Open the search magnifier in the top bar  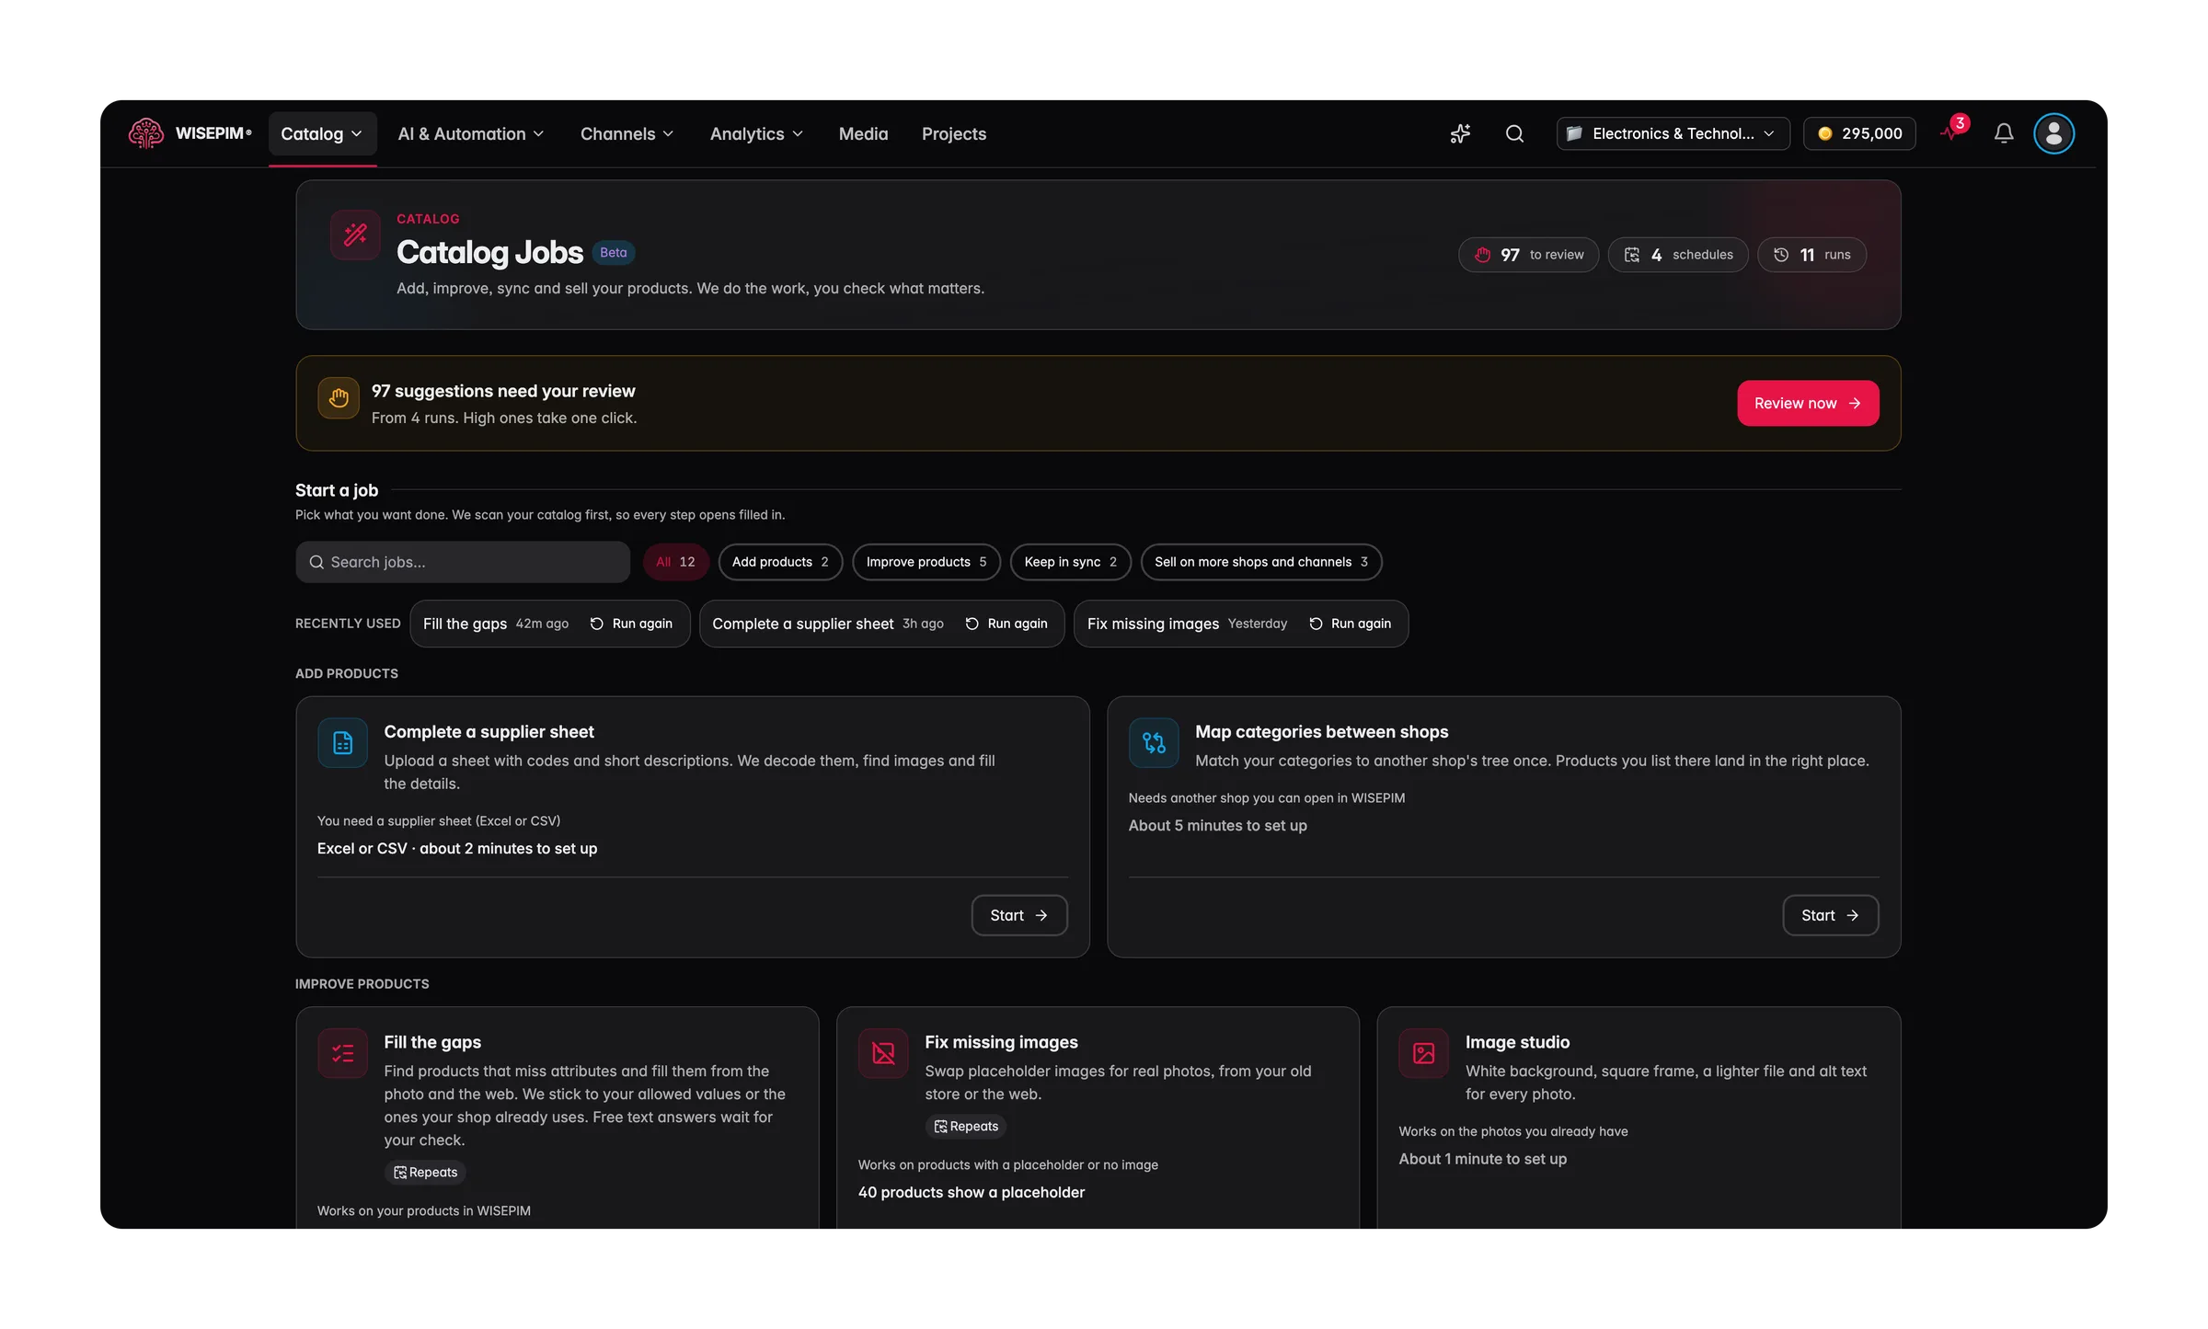point(1514,133)
